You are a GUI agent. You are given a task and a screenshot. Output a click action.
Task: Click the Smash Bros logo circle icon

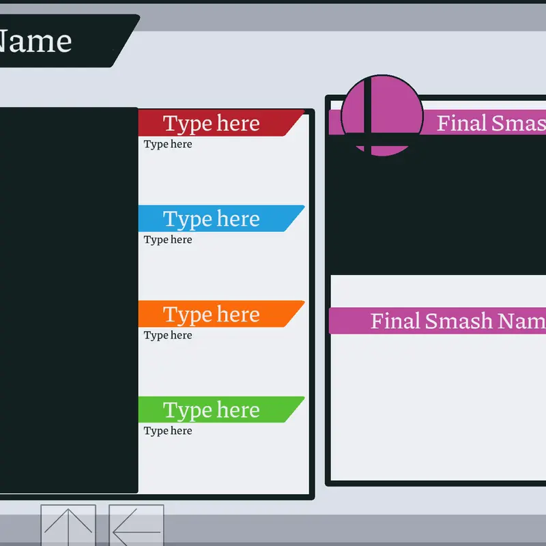coord(382,115)
